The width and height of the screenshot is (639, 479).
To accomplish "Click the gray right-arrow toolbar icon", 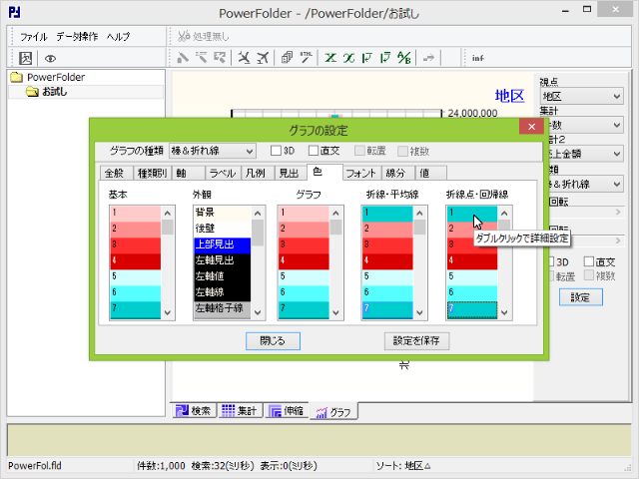I will 428,58.
